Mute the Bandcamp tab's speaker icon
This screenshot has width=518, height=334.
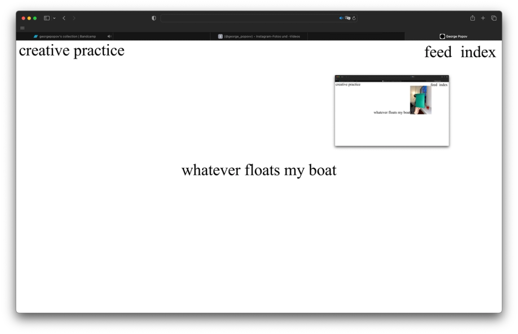(x=109, y=36)
